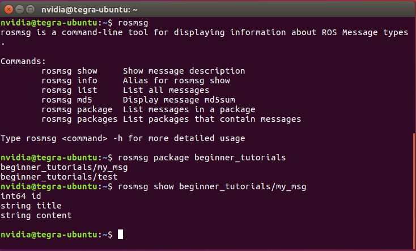Click the terminal title 'nvidia@tegra-ubuntu: ~'
This screenshot has width=416, height=251.
pos(90,10)
